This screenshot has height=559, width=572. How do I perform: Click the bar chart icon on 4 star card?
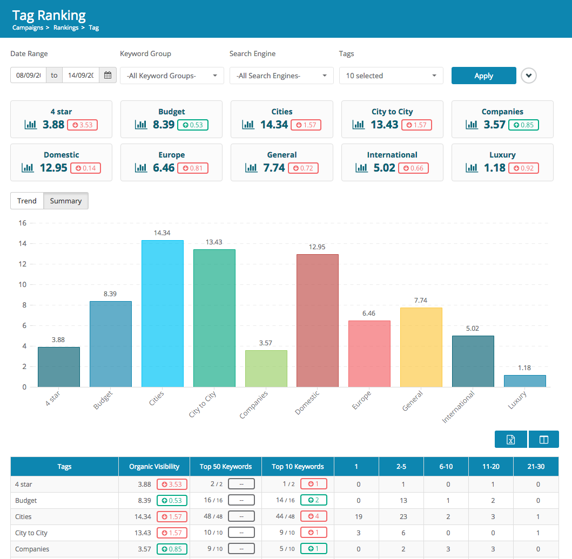(x=31, y=125)
